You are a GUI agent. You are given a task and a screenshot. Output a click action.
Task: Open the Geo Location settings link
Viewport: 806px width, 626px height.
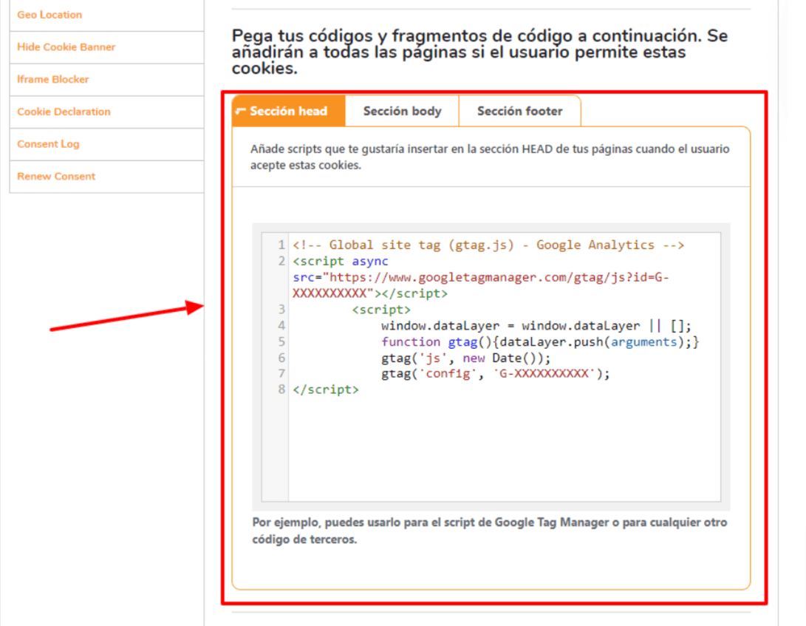click(49, 15)
